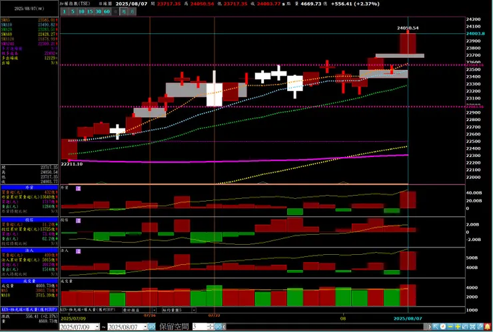Click the 成交量 MA5 value row
Viewport: 493px width, 332px height.
[x=29, y=291]
